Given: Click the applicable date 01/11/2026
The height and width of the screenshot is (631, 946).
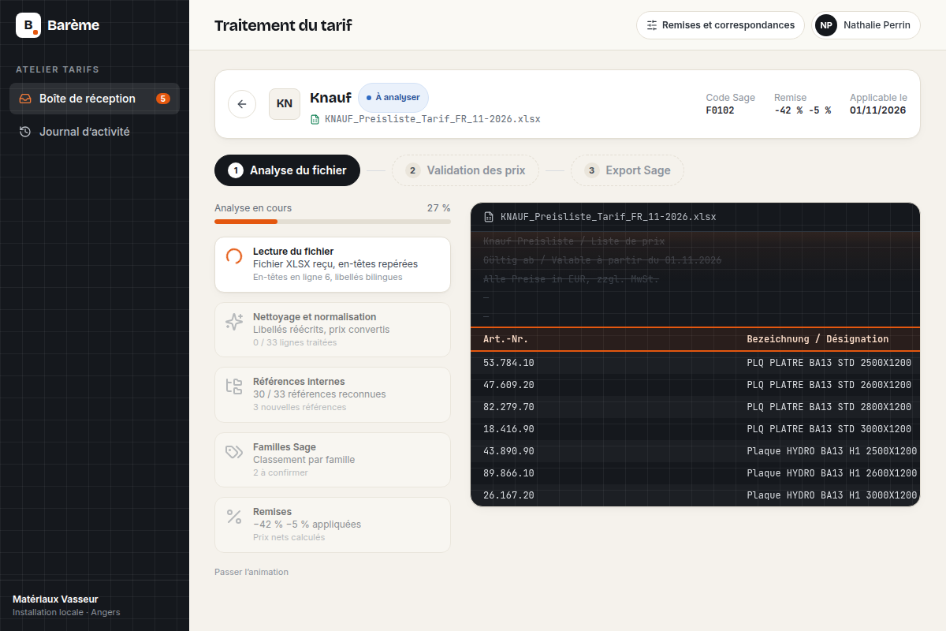Looking at the screenshot, I should point(878,110).
